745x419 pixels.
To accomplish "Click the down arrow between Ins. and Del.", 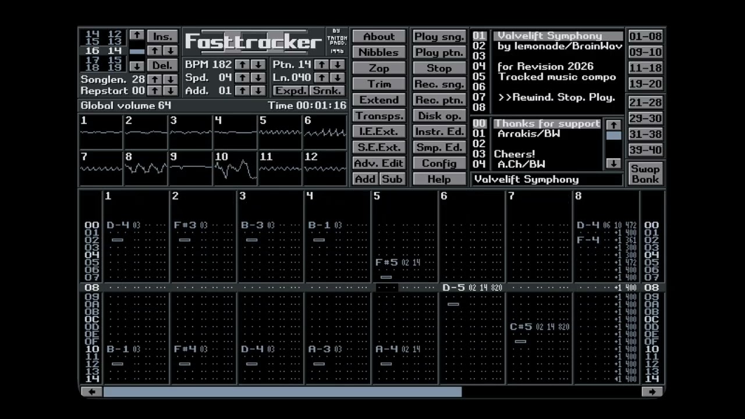I will 170,51.
